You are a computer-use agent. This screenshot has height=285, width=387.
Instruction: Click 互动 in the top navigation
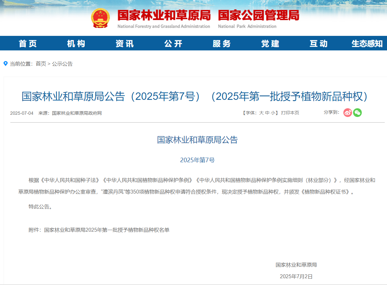[x=319, y=44]
